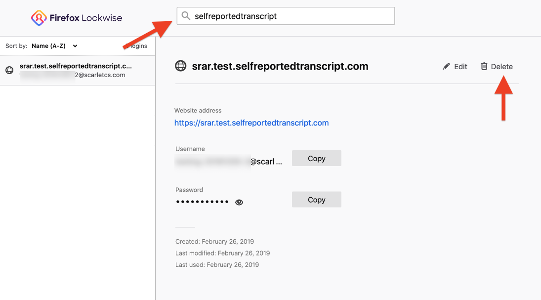This screenshot has height=300, width=541.
Task: Click the username value ending in @scarl
Action: coord(266,161)
